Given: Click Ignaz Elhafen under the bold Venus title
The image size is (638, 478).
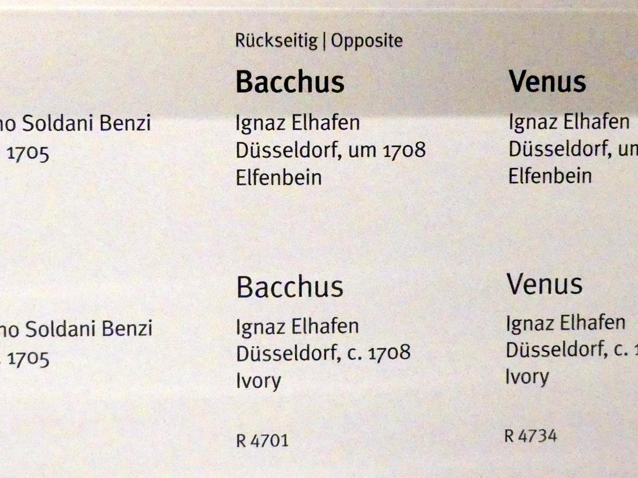Looking at the screenshot, I should (x=569, y=123).
